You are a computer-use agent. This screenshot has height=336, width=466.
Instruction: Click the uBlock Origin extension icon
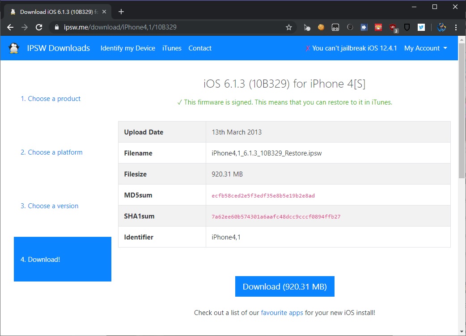pos(392,27)
